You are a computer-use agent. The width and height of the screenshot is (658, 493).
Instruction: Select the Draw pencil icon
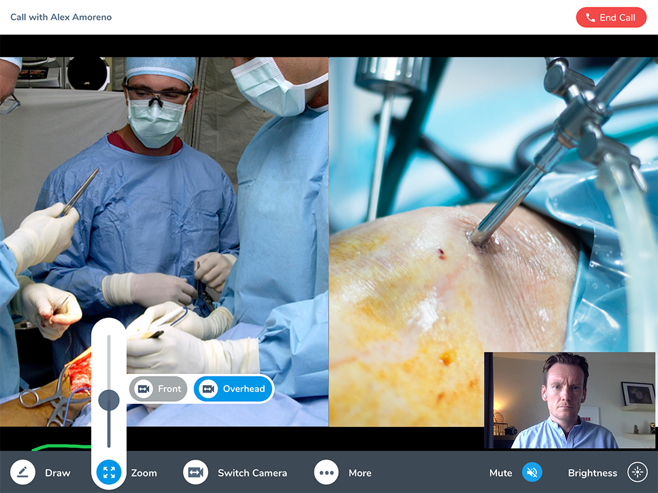pos(23,473)
